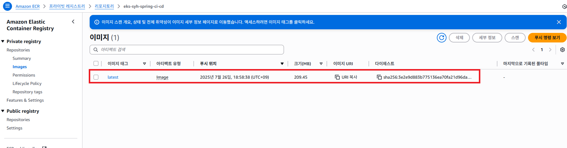Open Lifecycle Policy page
This screenshot has height=148, width=567.
[27, 83]
